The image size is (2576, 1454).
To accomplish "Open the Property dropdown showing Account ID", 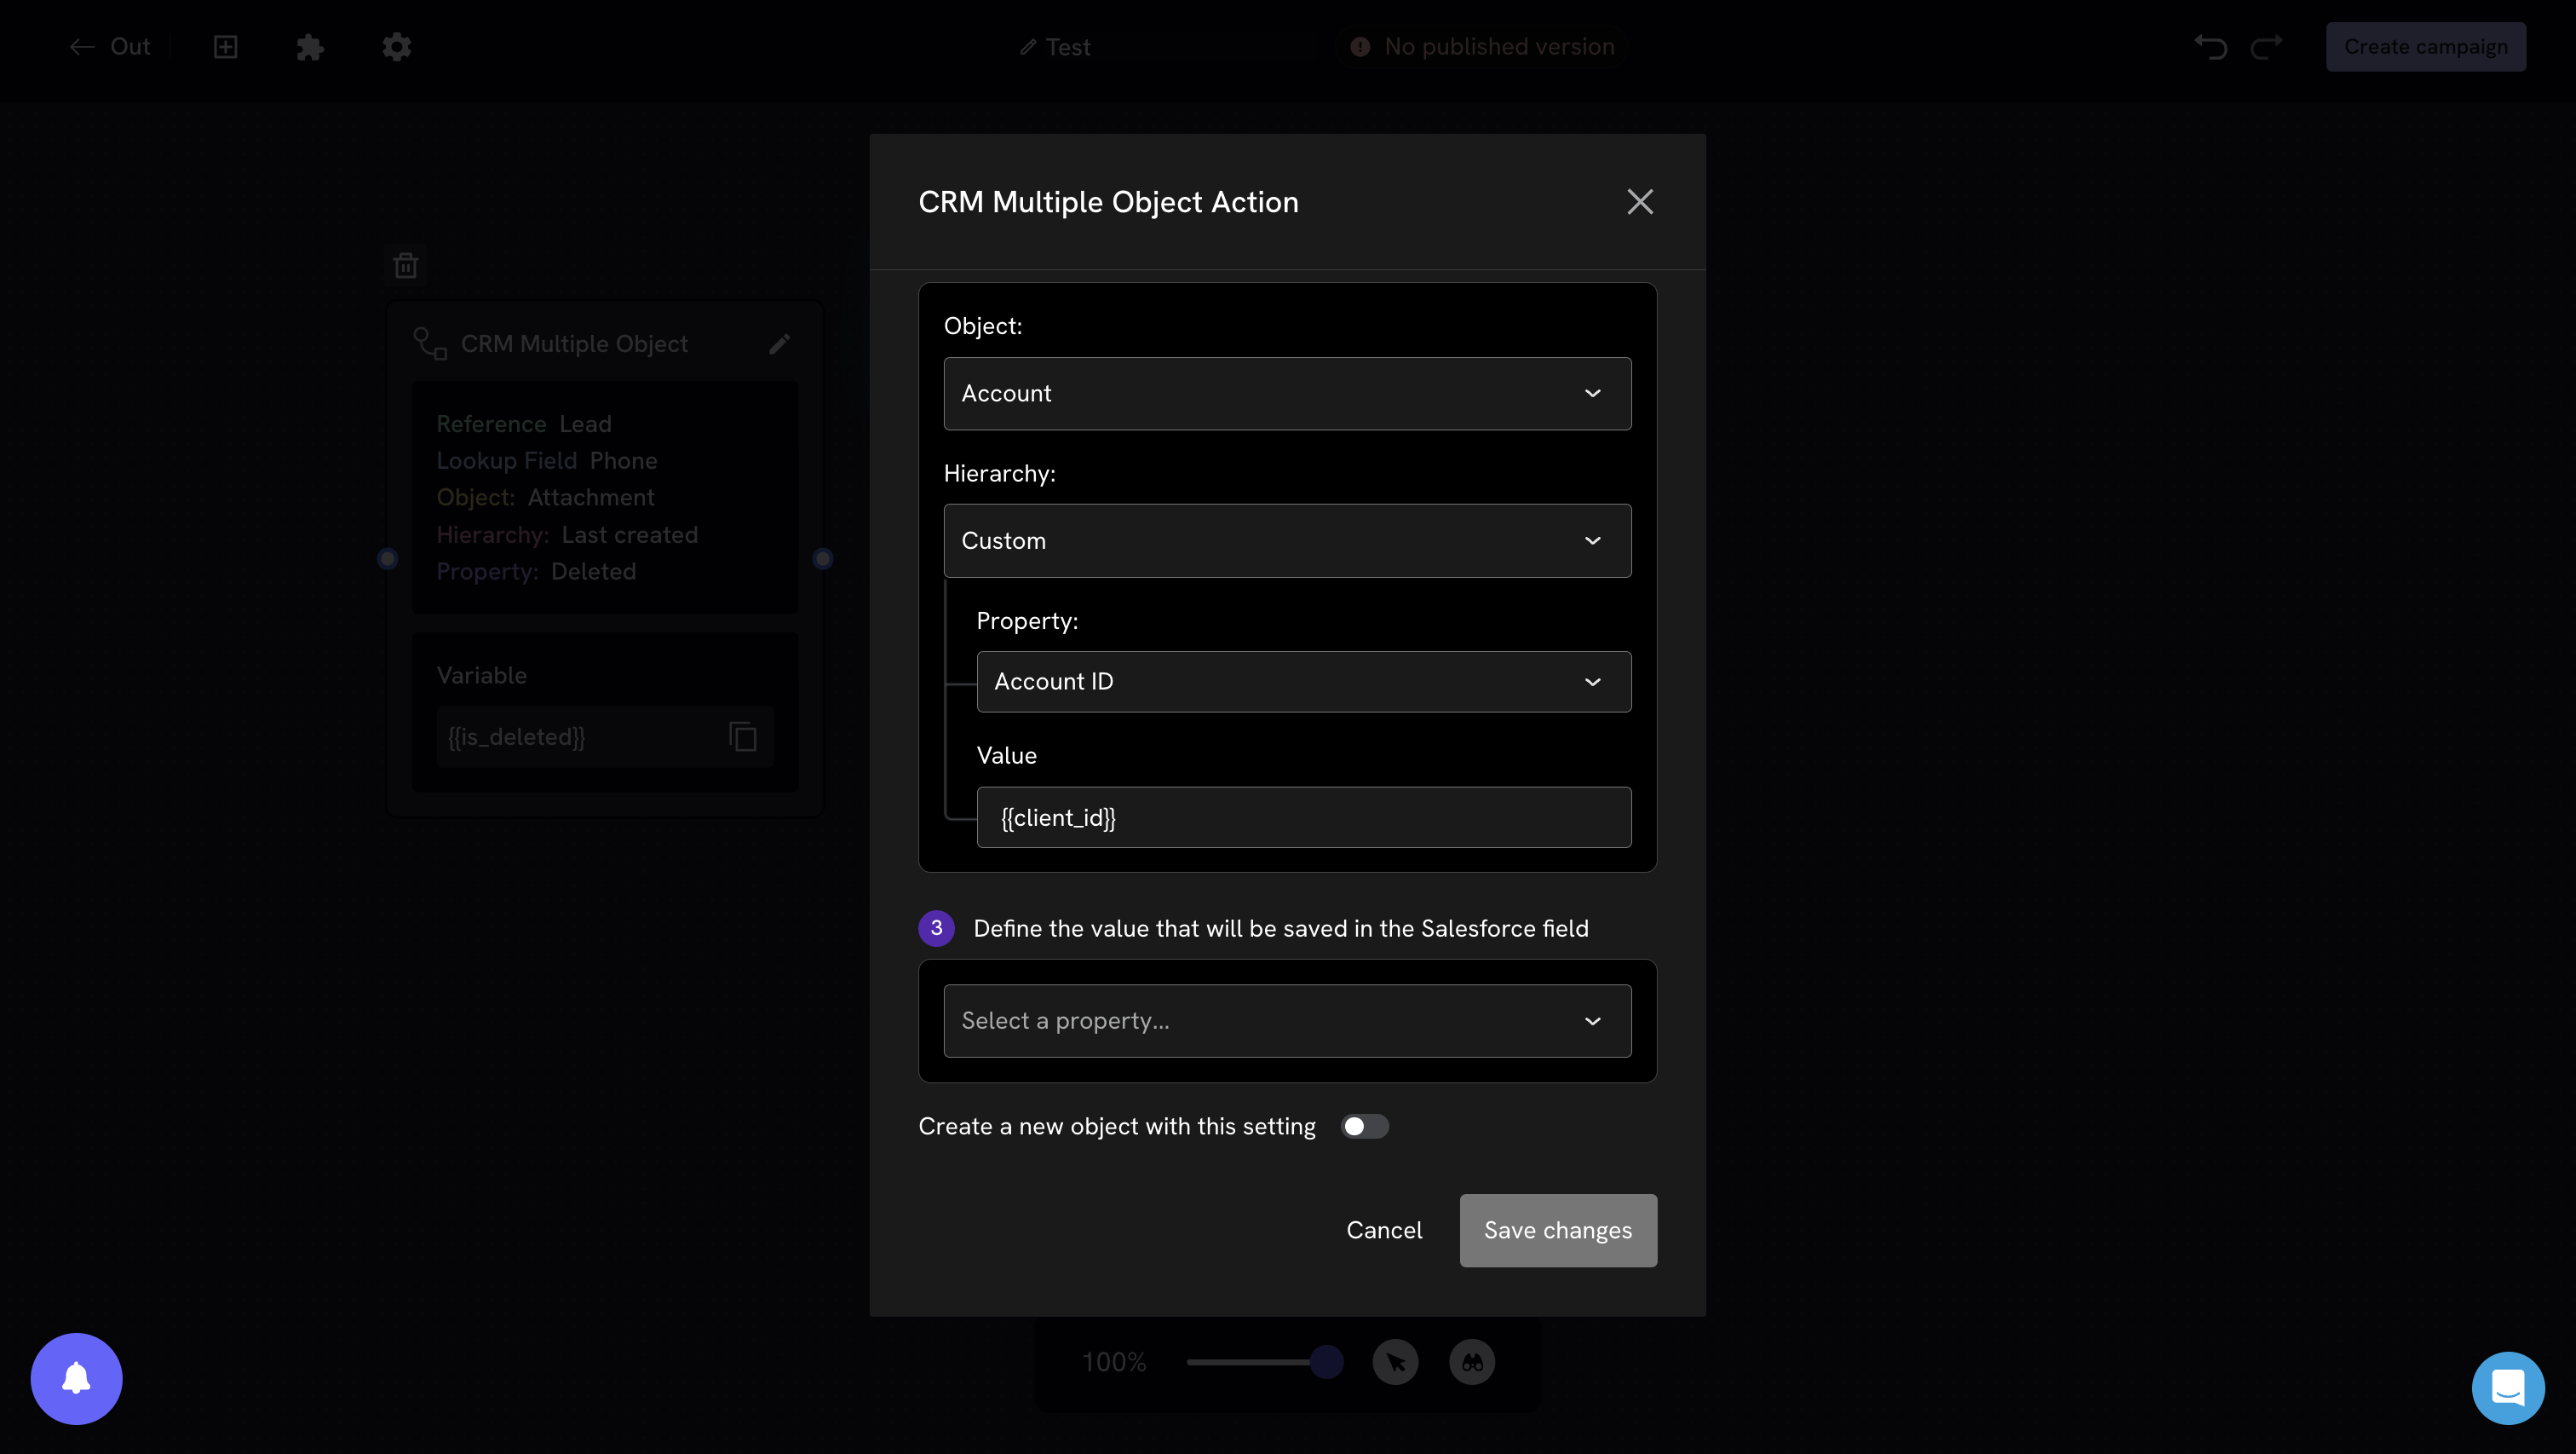I will click(1303, 682).
